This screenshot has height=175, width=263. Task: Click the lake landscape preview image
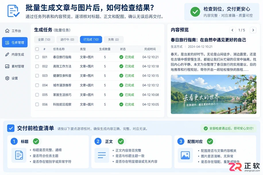coord(214,94)
